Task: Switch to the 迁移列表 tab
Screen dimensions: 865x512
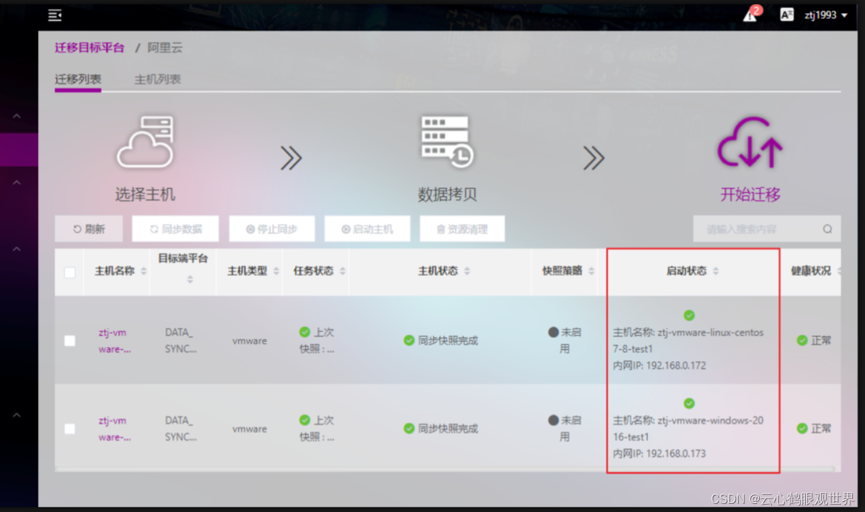Action: click(x=78, y=79)
